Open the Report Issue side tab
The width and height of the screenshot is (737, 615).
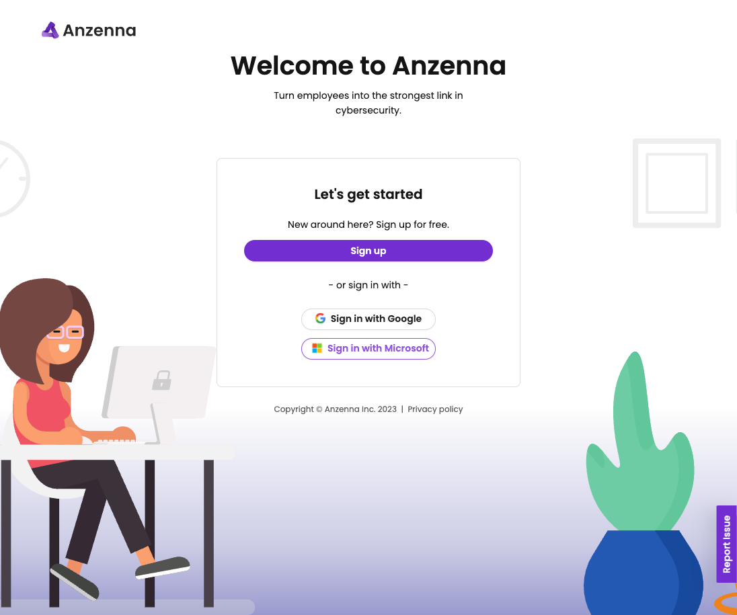tap(726, 544)
